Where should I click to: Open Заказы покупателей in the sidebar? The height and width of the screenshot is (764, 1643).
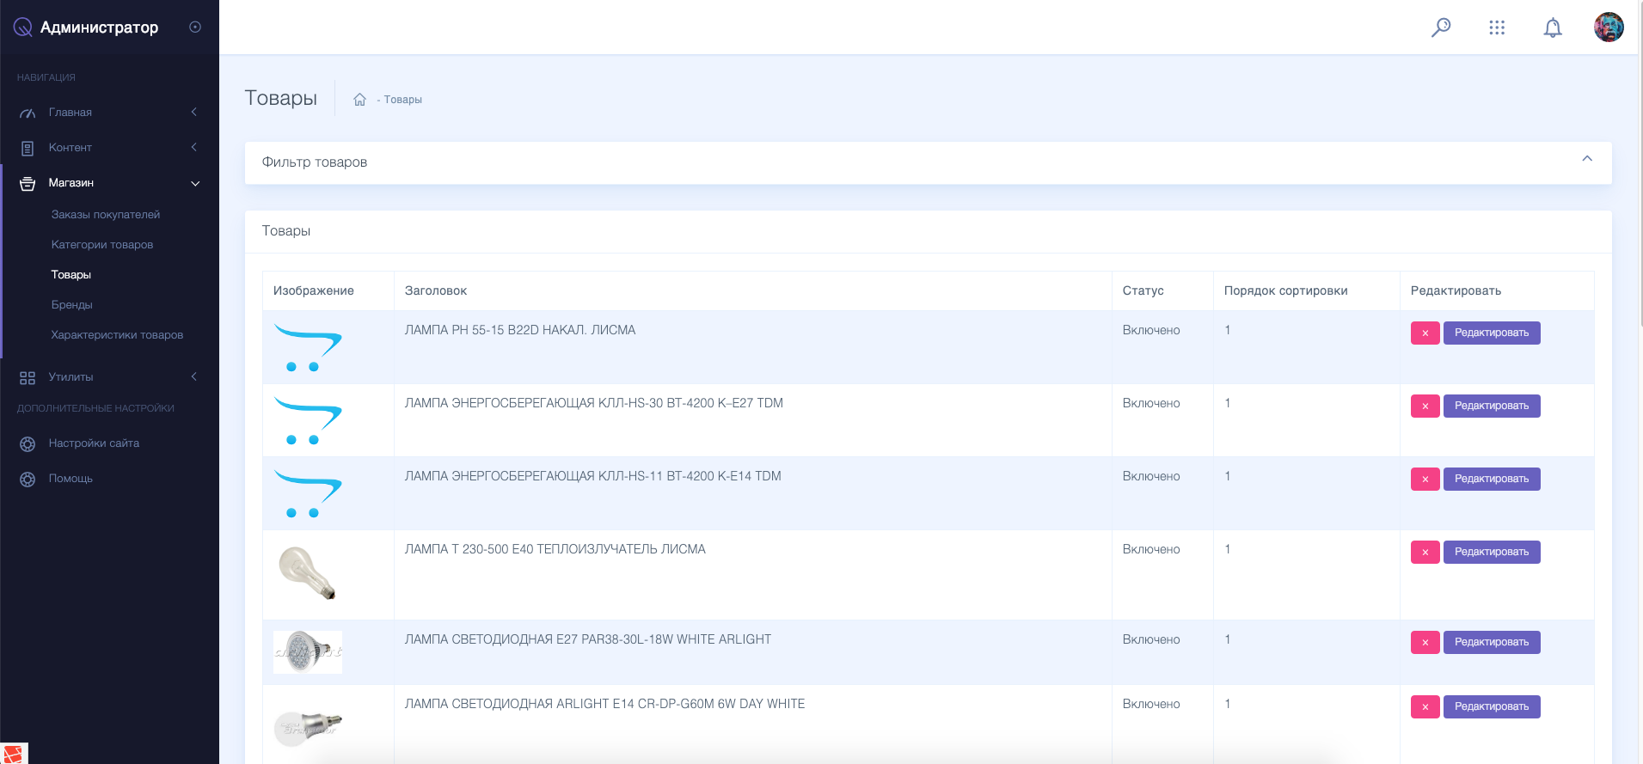(x=106, y=215)
